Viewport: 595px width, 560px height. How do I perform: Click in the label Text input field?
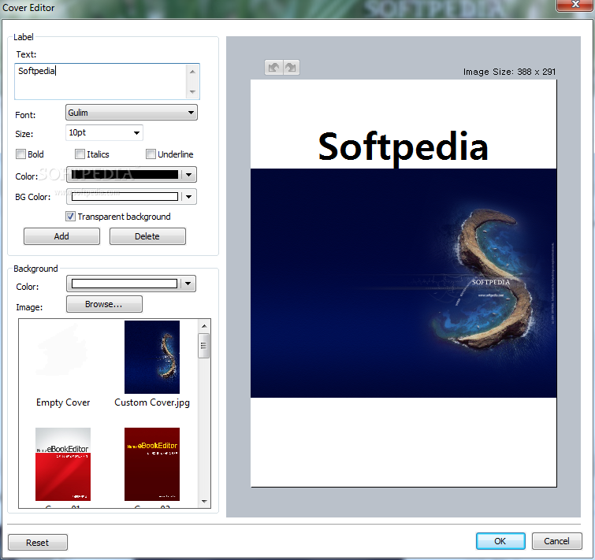point(100,81)
